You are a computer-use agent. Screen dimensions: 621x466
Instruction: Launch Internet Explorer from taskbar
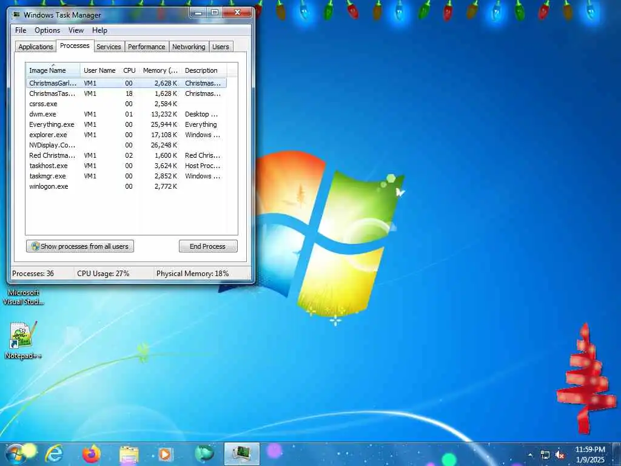[54, 454]
